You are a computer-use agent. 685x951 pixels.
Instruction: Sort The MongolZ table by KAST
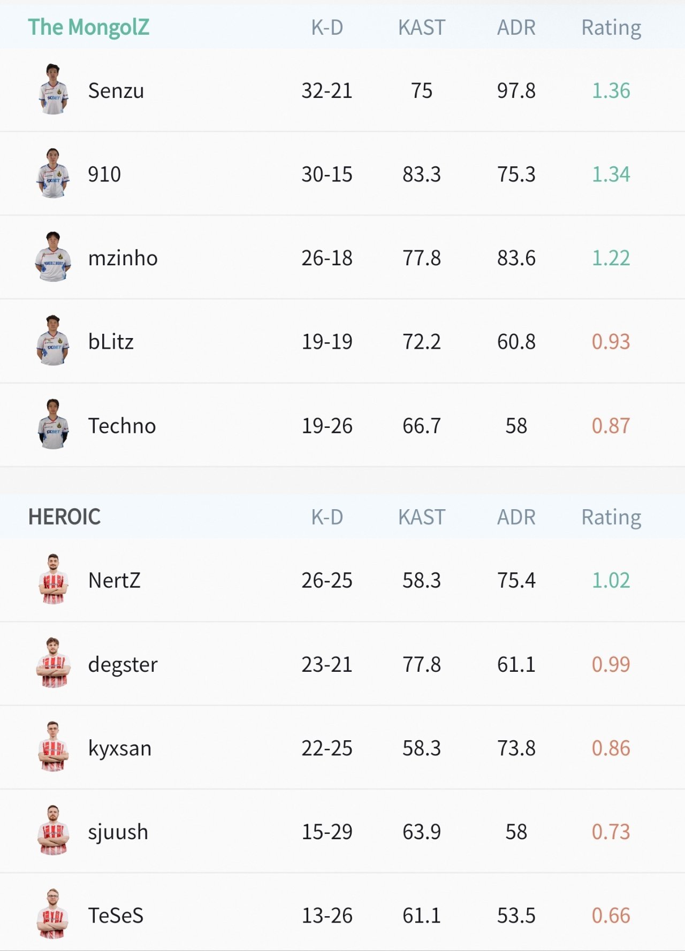(x=422, y=27)
